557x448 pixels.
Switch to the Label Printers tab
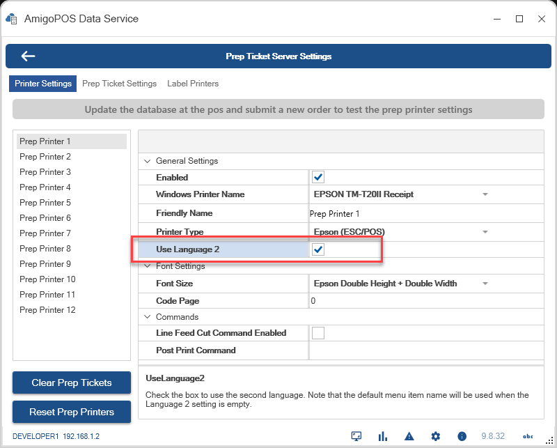click(193, 84)
